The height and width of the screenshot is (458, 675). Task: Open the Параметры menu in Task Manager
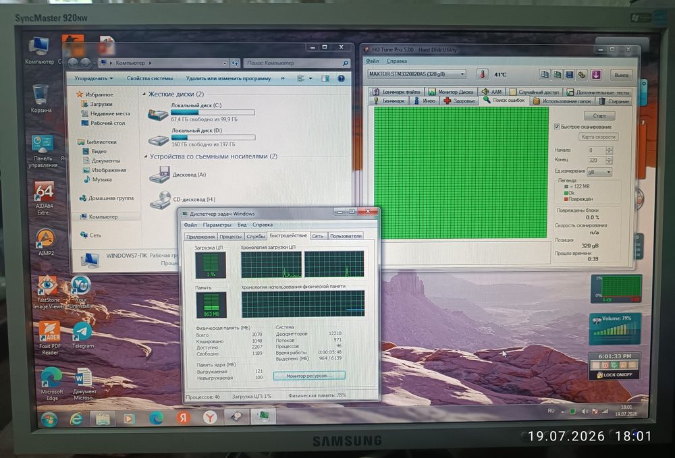coord(217,225)
